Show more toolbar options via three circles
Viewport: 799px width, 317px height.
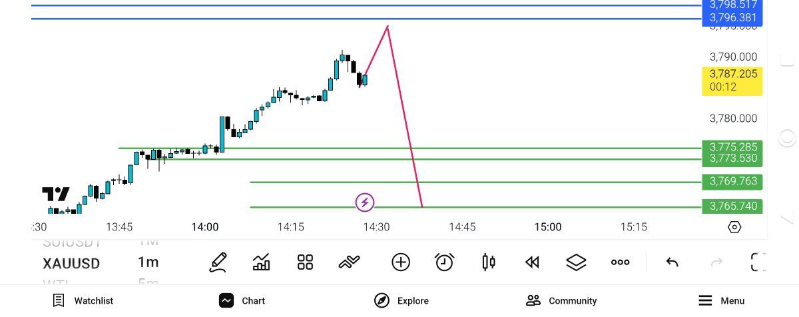(620, 262)
